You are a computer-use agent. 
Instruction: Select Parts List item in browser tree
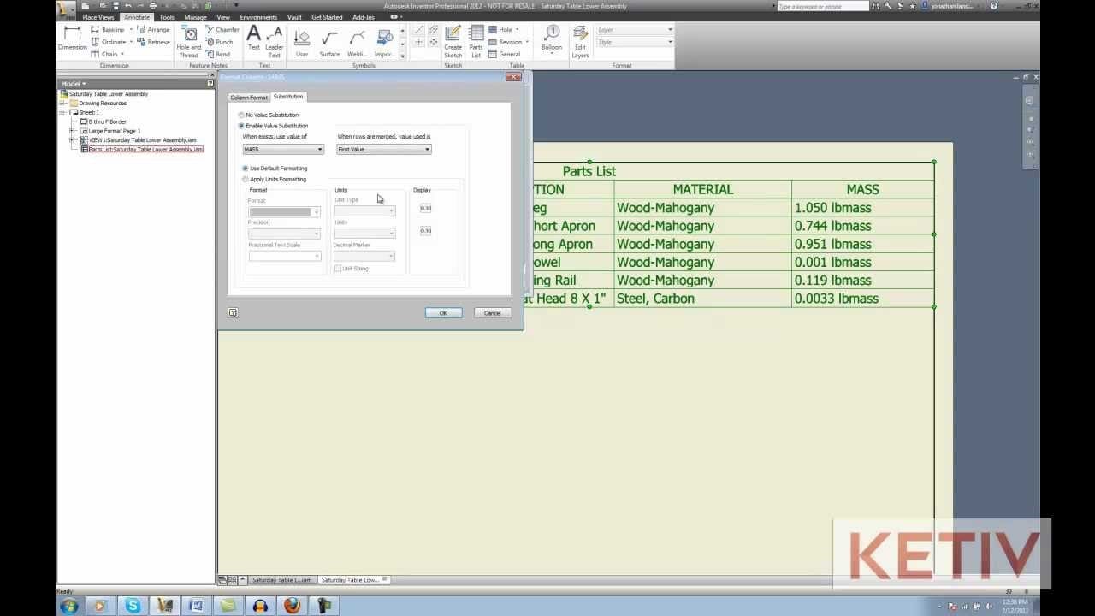coord(146,150)
